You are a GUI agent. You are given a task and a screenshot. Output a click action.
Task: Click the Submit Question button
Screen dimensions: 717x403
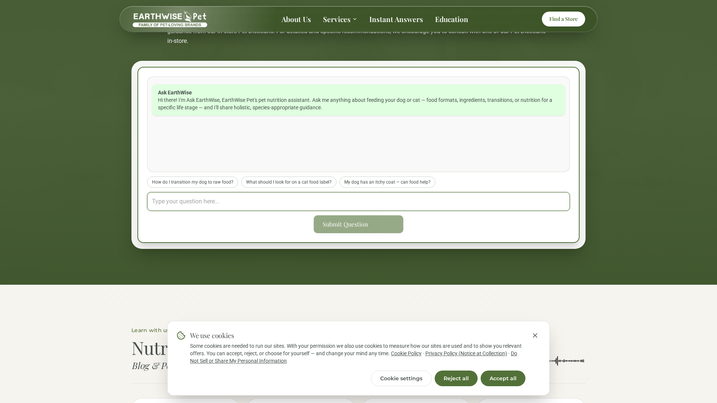click(358, 224)
